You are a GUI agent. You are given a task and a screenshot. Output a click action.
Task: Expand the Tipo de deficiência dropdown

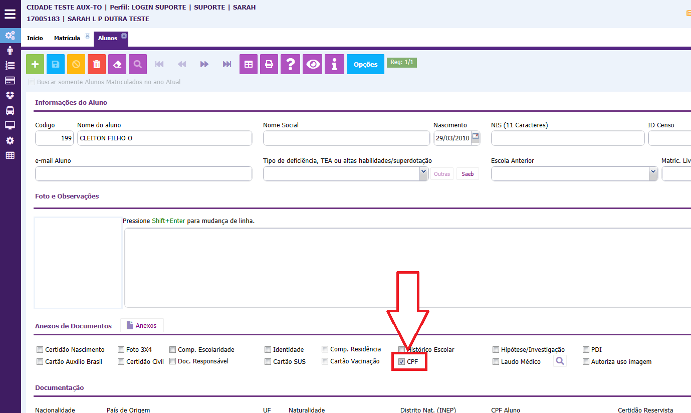pyautogui.click(x=423, y=173)
